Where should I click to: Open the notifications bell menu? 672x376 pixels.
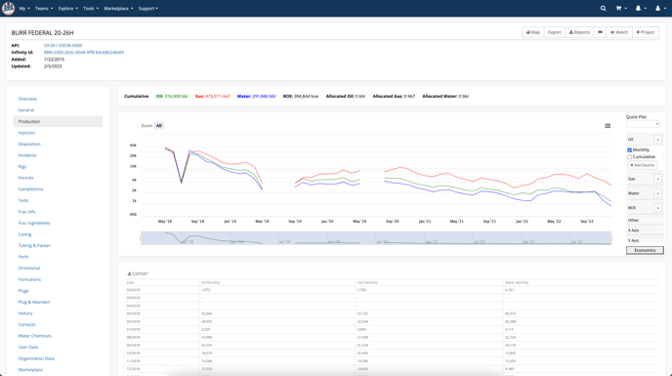[x=641, y=8]
